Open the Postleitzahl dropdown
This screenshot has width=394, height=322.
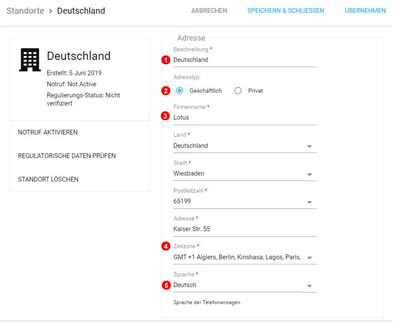tap(309, 202)
